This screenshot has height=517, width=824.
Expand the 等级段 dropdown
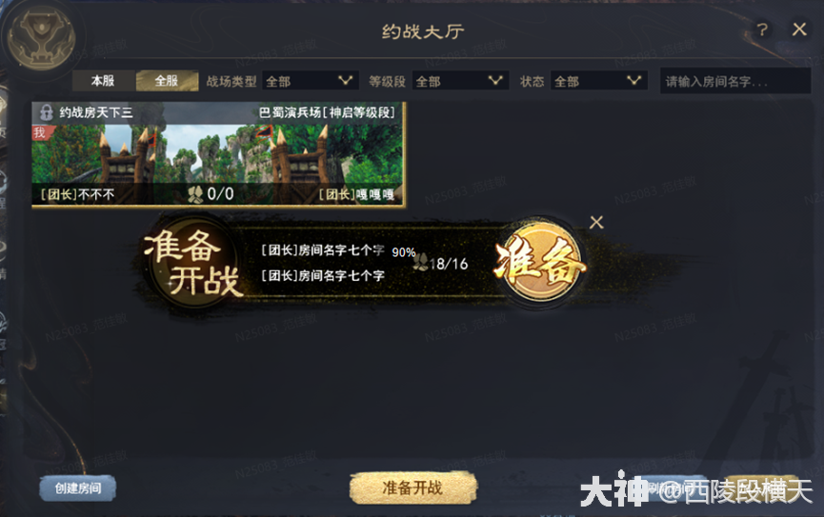460,81
